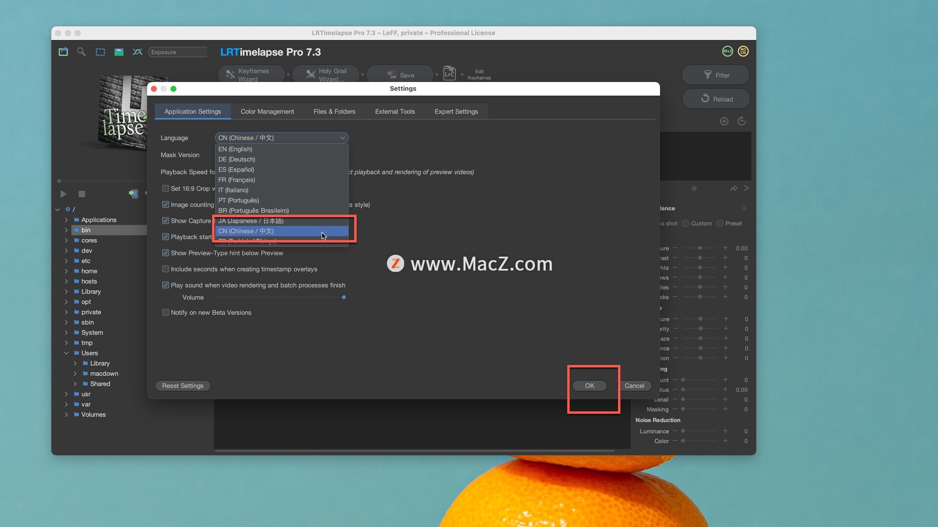
Task: Enable Include seconds in timestamp overlays
Action: (x=166, y=269)
